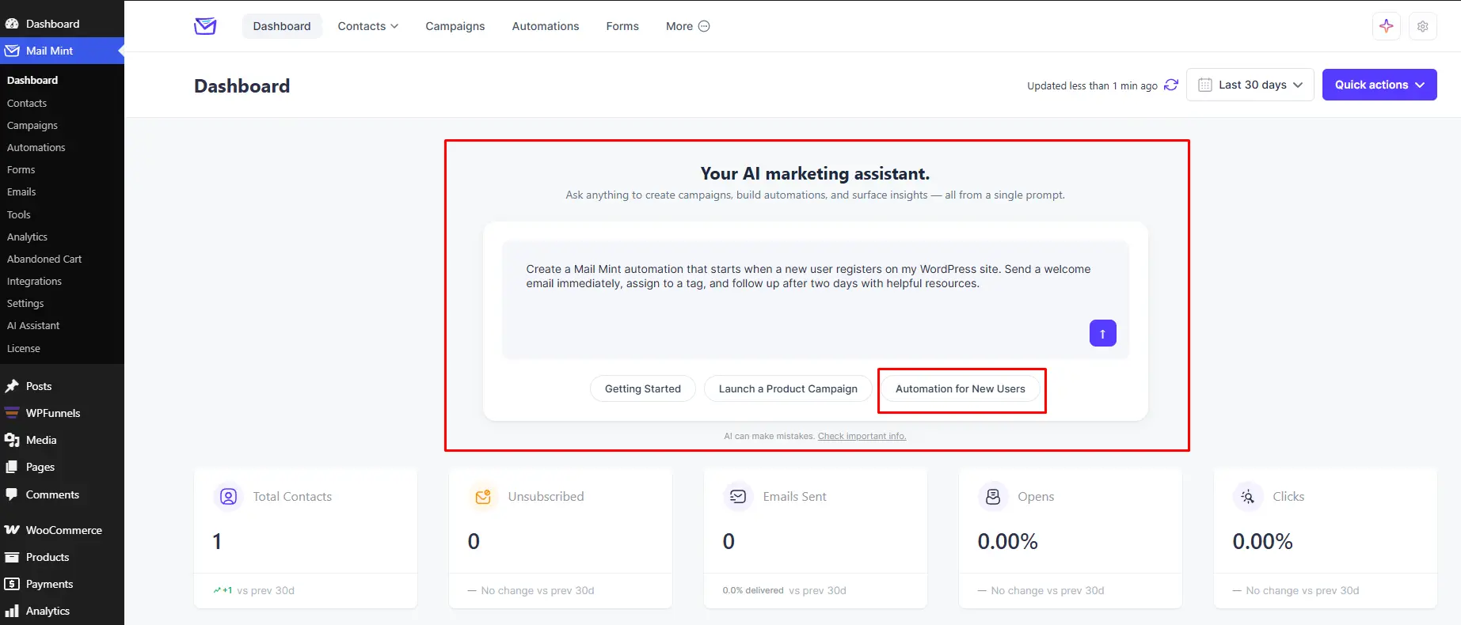
Task: Click the Payments sidebar icon
Action: point(12,584)
